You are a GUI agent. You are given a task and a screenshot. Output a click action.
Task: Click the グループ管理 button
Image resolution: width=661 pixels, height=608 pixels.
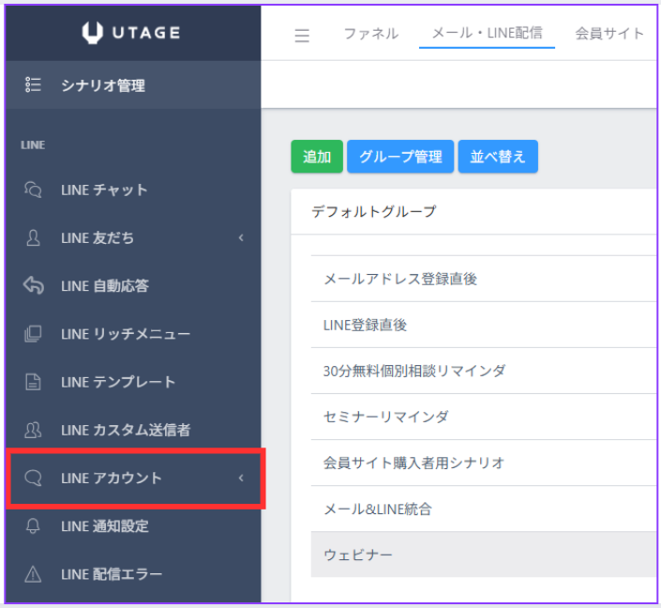(x=400, y=157)
